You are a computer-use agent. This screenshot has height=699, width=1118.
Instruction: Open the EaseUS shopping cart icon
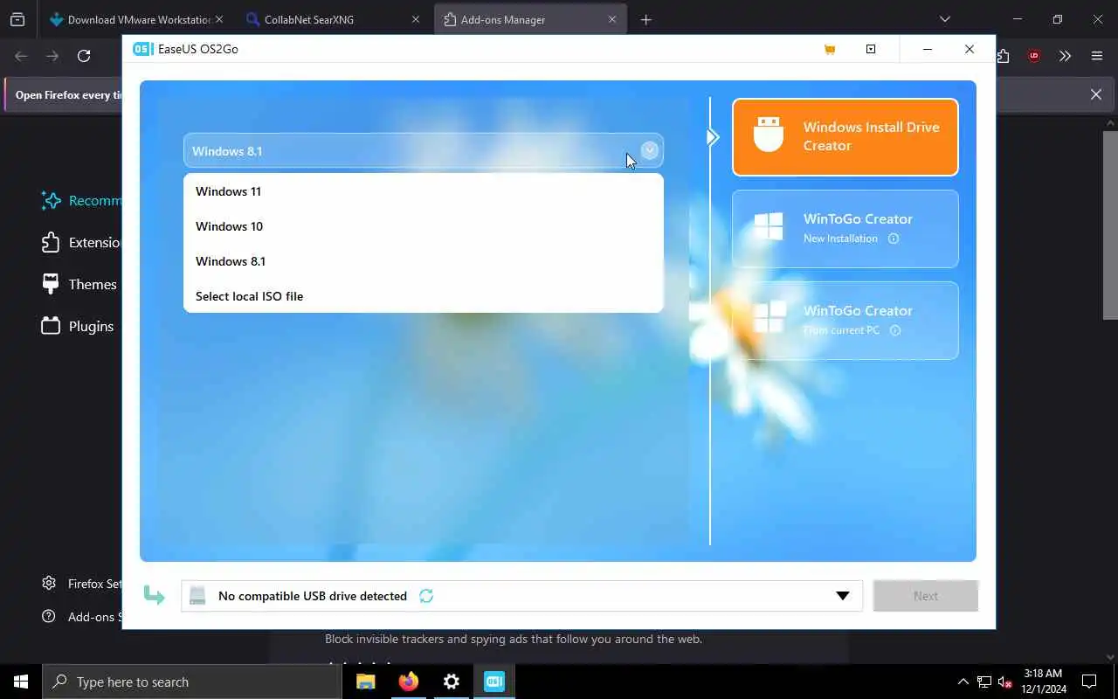pyautogui.click(x=830, y=49)
